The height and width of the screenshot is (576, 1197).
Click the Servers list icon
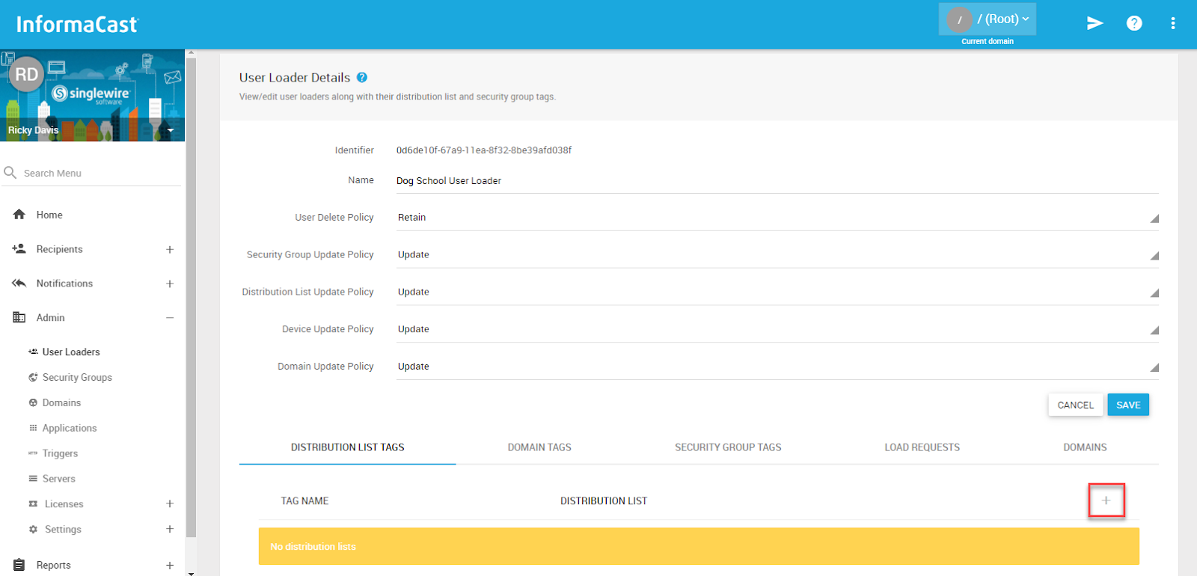pyautogui.click(x=33, y=479)
